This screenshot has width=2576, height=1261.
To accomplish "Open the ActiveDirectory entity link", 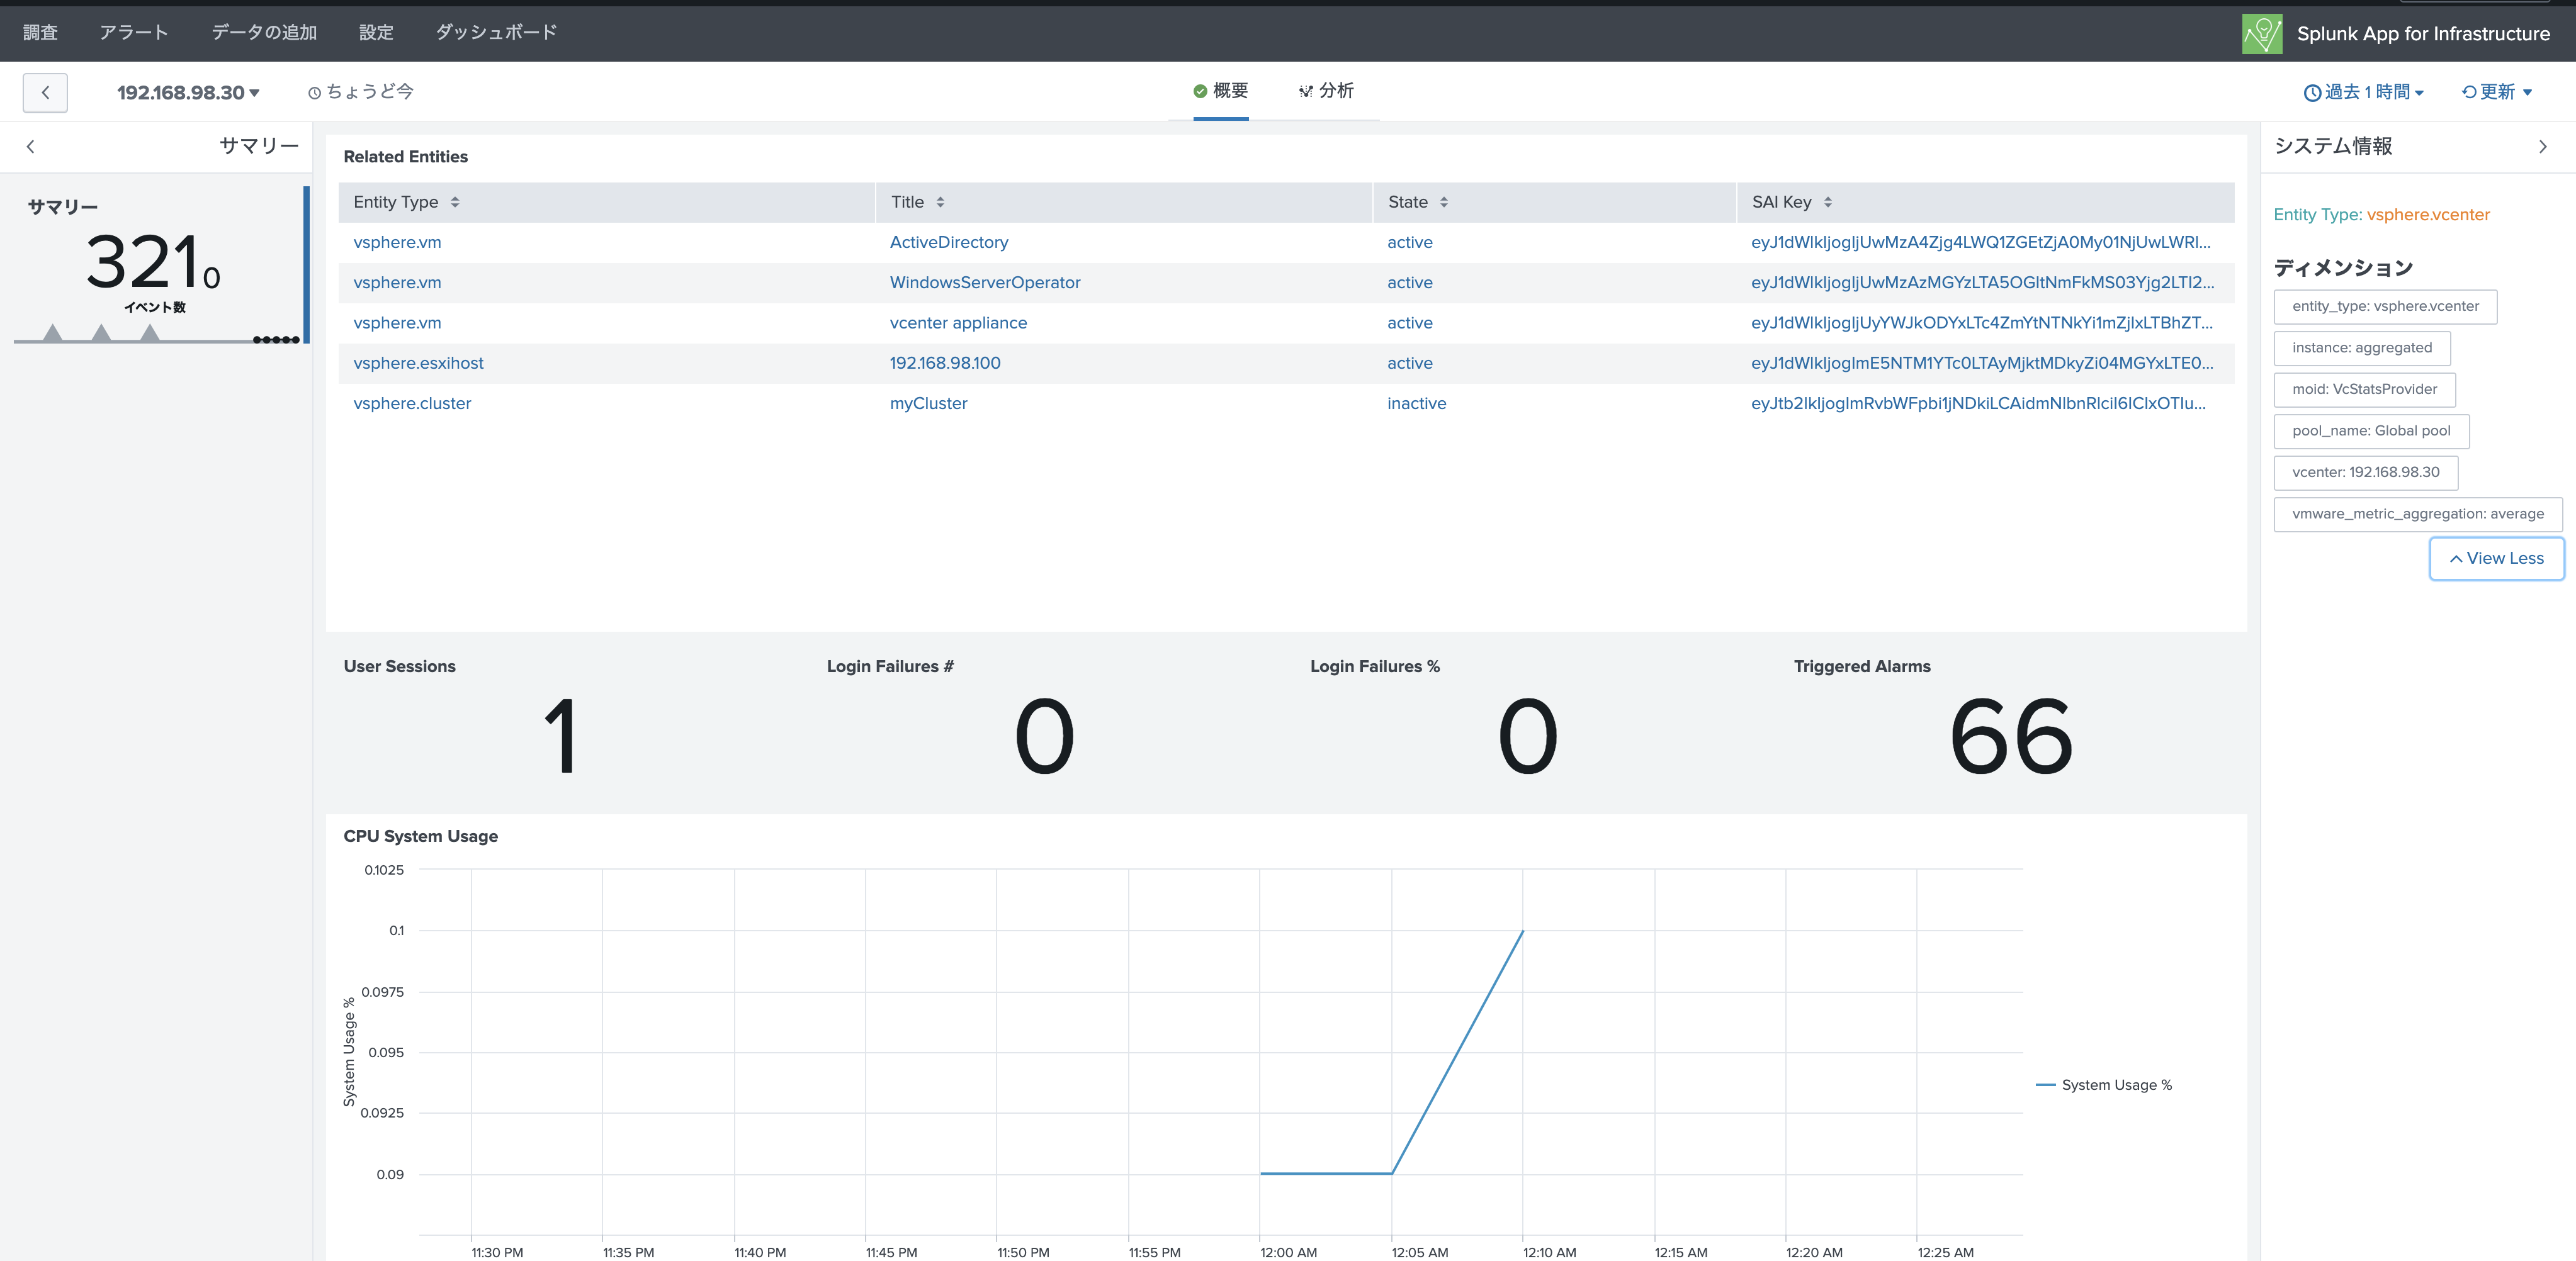I will (948, 243).
